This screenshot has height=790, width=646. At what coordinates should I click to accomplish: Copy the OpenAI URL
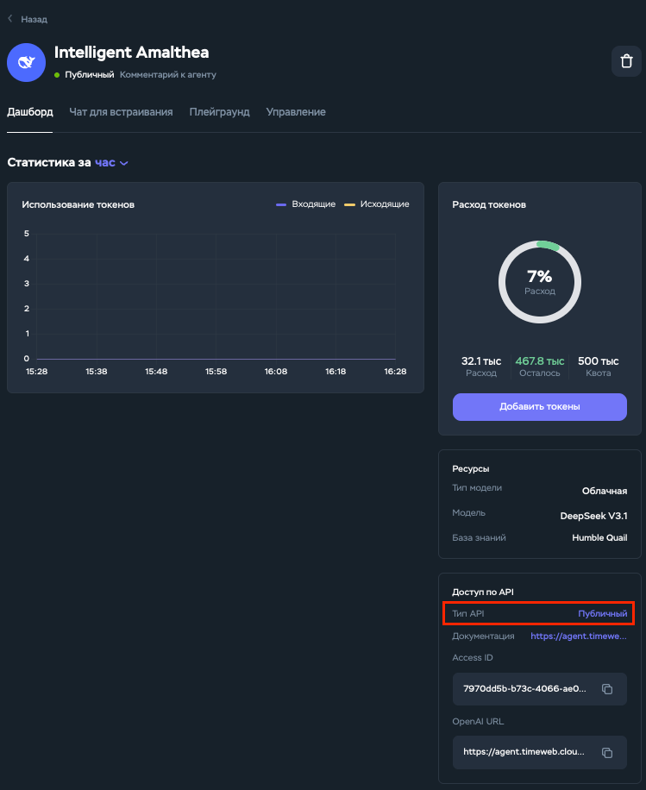607,752
